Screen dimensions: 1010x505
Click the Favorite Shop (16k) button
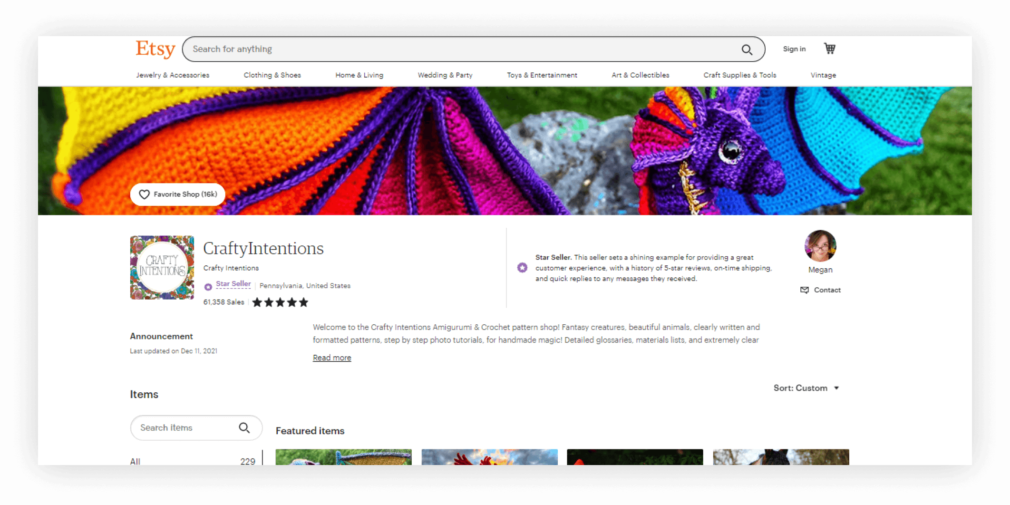[178, 194]
